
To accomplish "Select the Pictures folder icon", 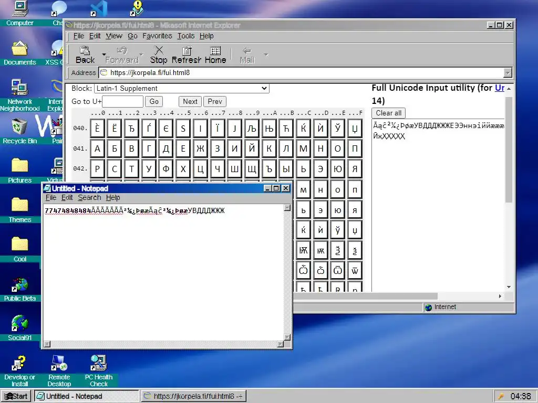I will pyautogui.click(x=19, y=171).
